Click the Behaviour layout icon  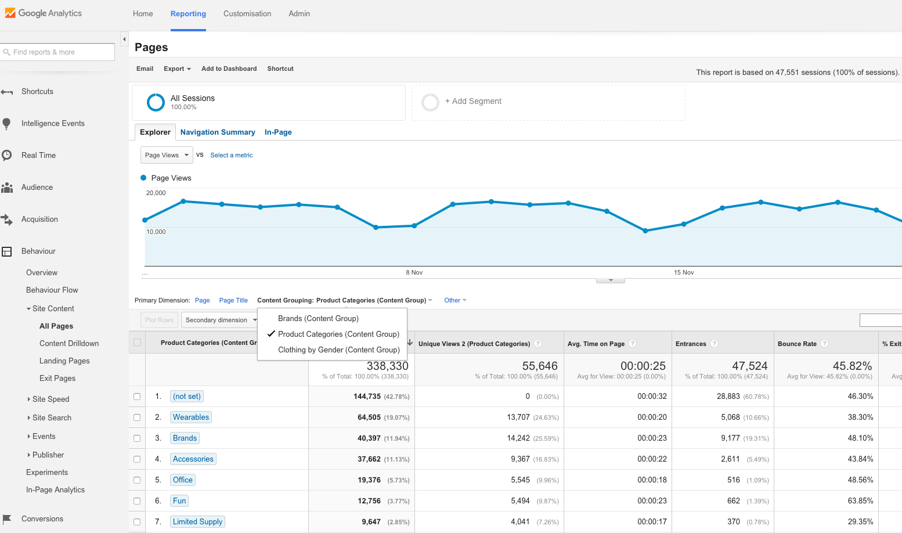[x=7, y=251]
